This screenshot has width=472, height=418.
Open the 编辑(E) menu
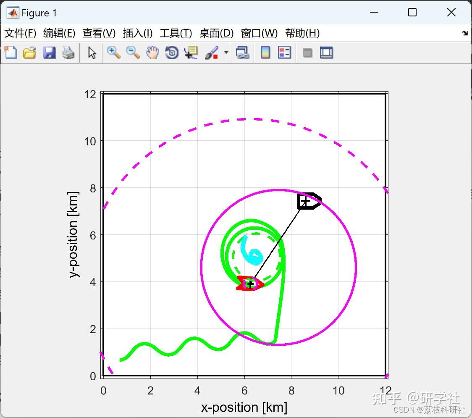pyautogui.click(x=59, y=33)
